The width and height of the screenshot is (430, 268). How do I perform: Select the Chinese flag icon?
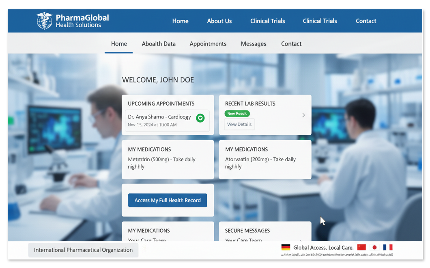(361, 247)
